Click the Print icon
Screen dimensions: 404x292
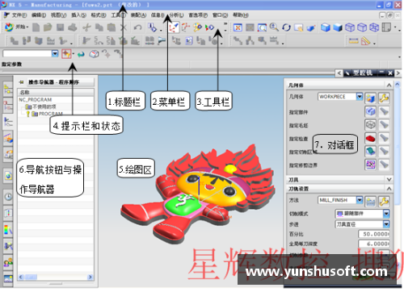[x=72, y=27]
